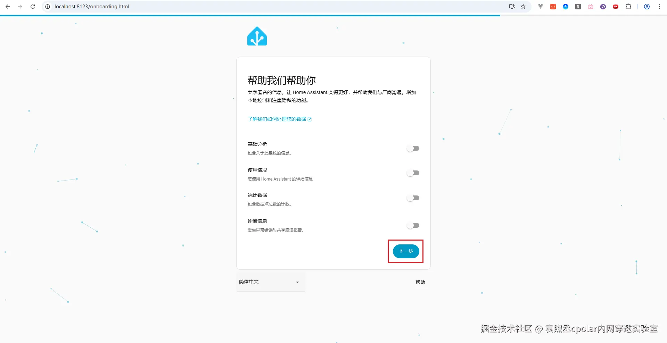Reload the onboarding page
This screenshot has width=667, height=343.
[33, 7]
